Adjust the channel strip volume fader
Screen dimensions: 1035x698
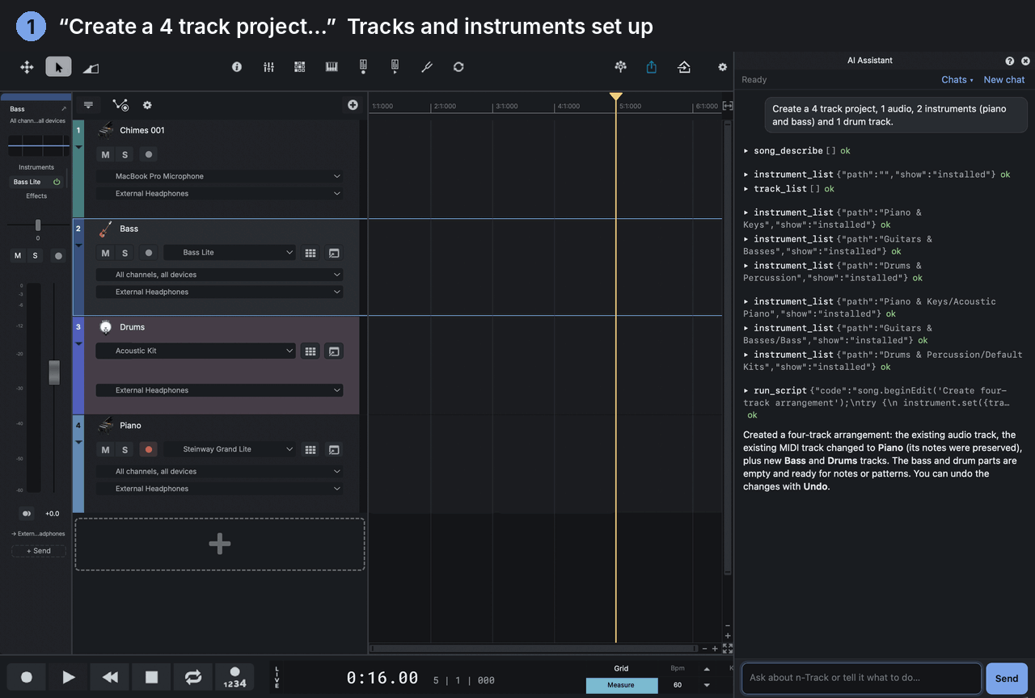point(54,372)
